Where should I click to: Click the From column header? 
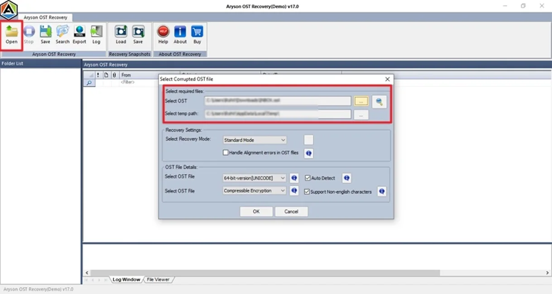tap(150, 75)
